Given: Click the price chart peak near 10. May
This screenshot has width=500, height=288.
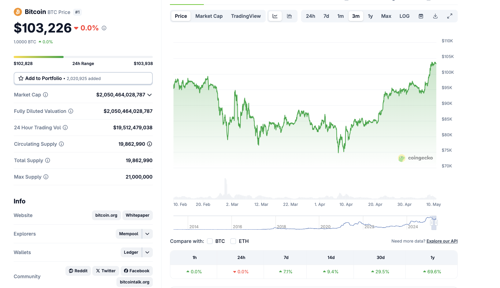Looking at the screenshot, I should [433, 63].
